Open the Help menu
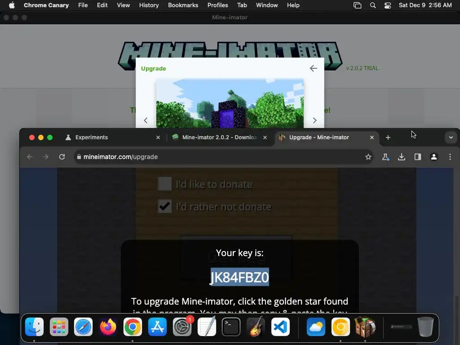Viewport: 460px width, 345px height. 293,5
